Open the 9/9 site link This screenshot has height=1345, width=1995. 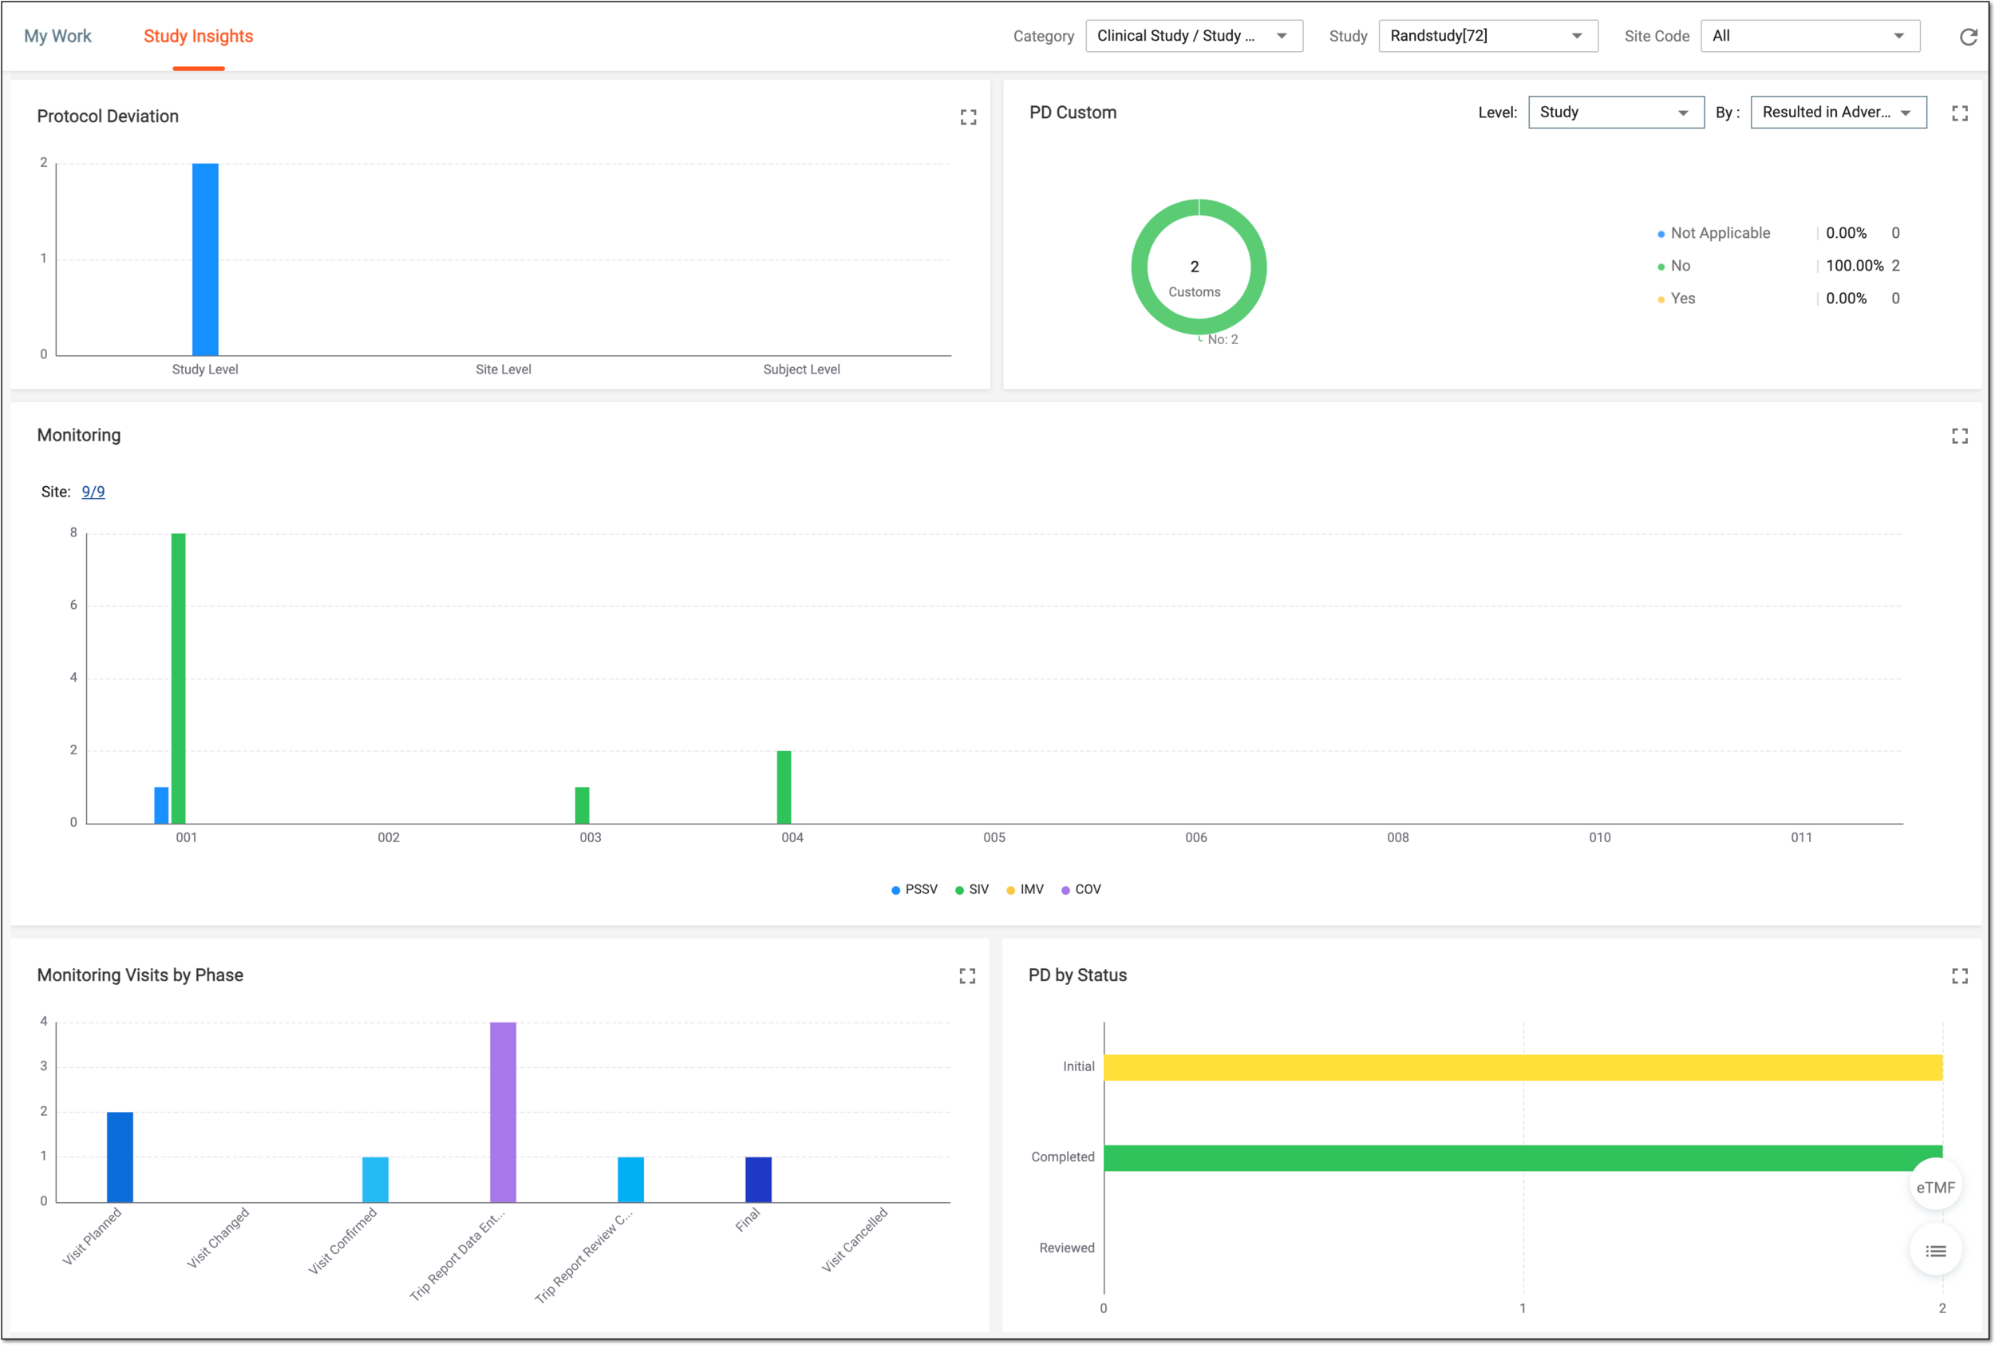(93, 492)
